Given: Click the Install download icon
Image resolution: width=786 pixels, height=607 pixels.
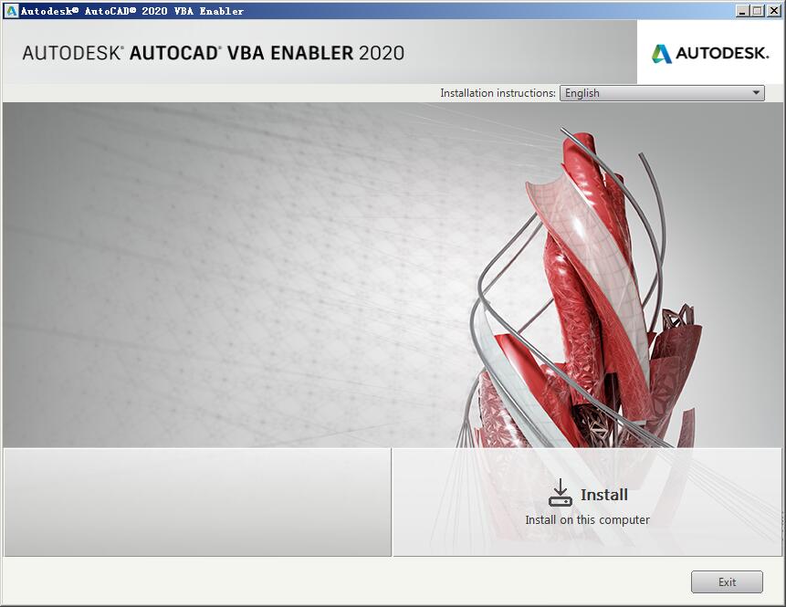Looking at the screenshot, I should 560,493.
